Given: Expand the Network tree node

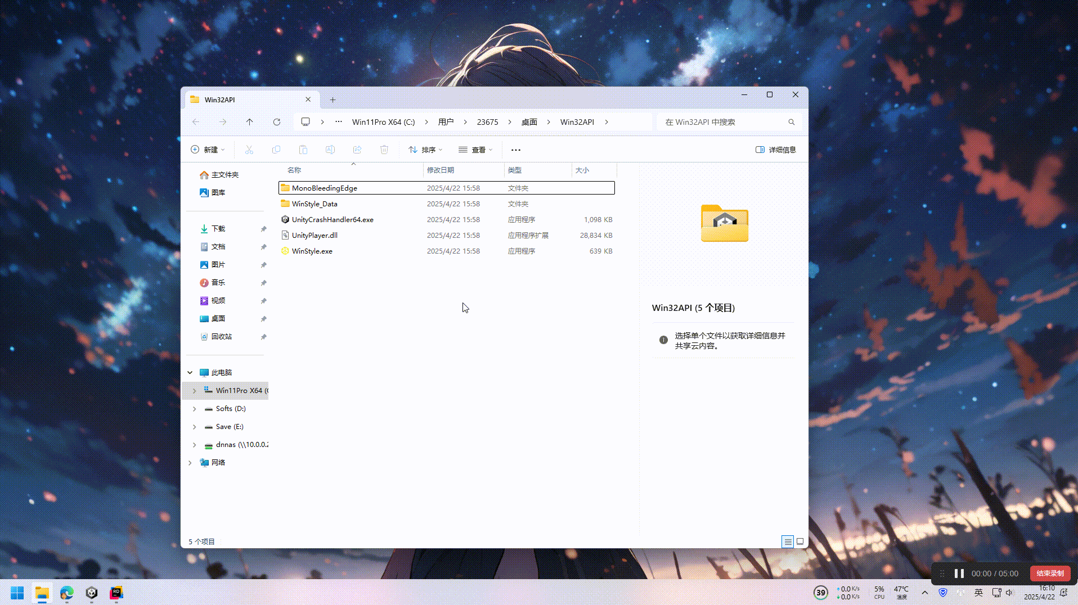Looking at the screenshot, I should [x=190, y=463].
